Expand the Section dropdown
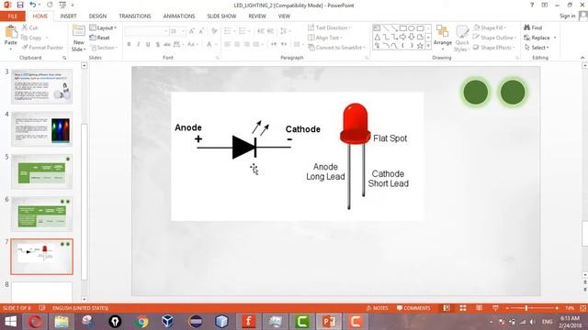588x330 pixels. [104, 48]
